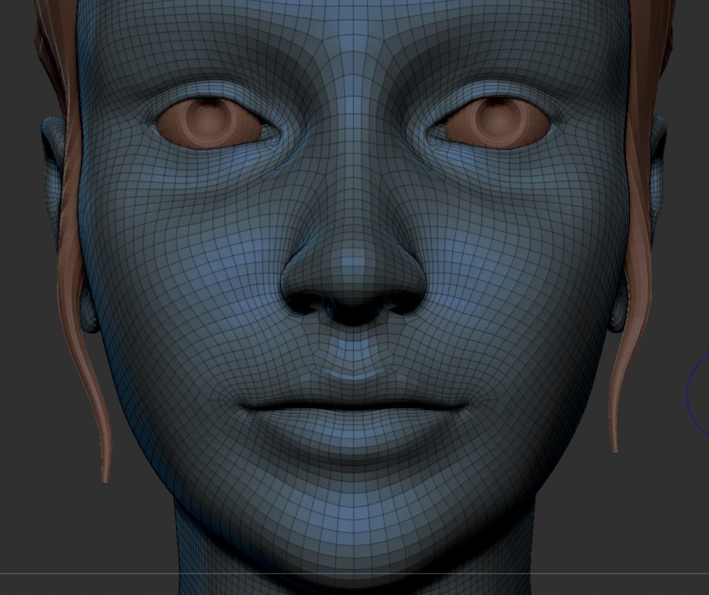Click the dark nostril on the right side
The width and height of the screenshot is (709, 595).
pyautogui.click(x=403, y=303)
